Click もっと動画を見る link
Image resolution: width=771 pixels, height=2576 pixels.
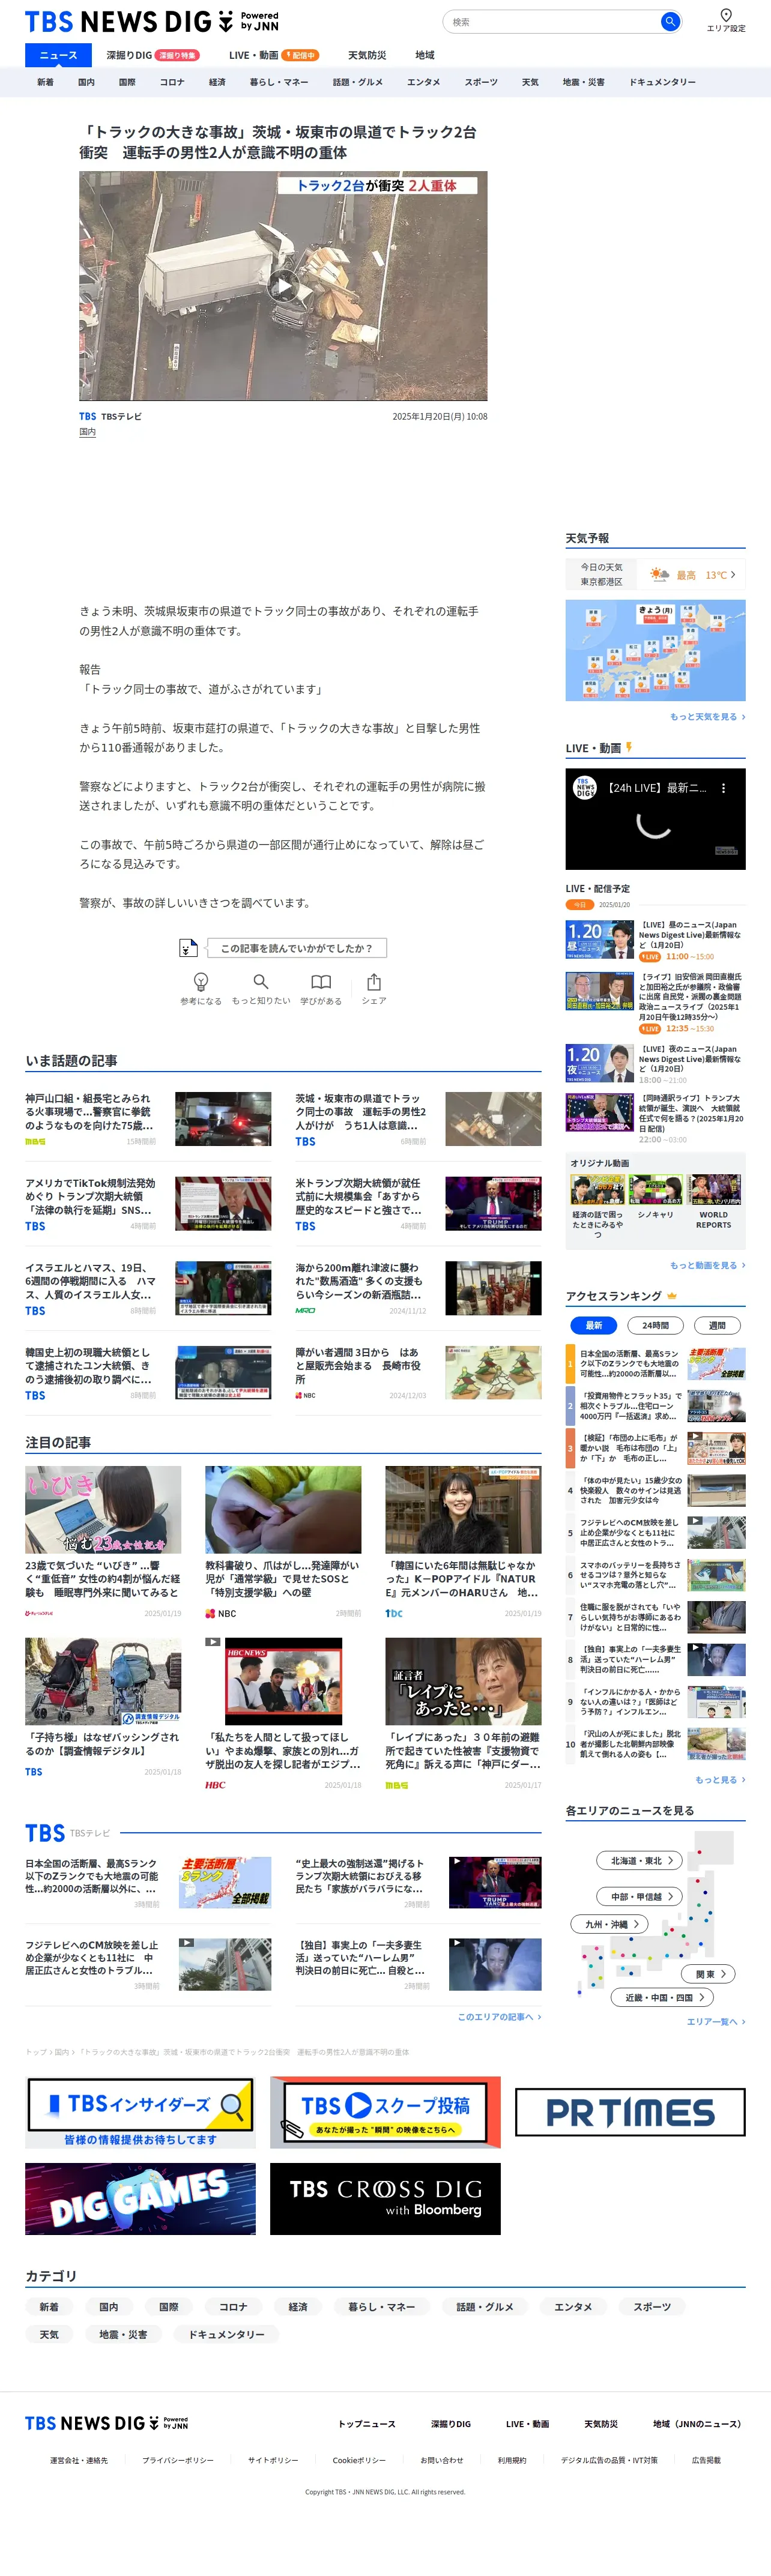(707, 1265)
